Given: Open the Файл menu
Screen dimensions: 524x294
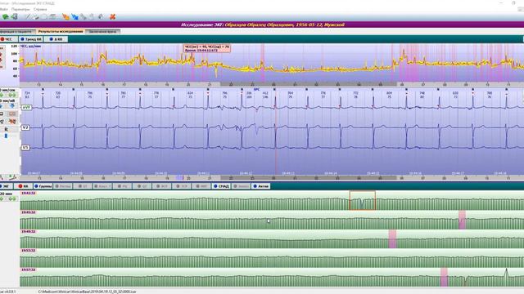Looking at the screenshot, I should (x=3, y=9).
